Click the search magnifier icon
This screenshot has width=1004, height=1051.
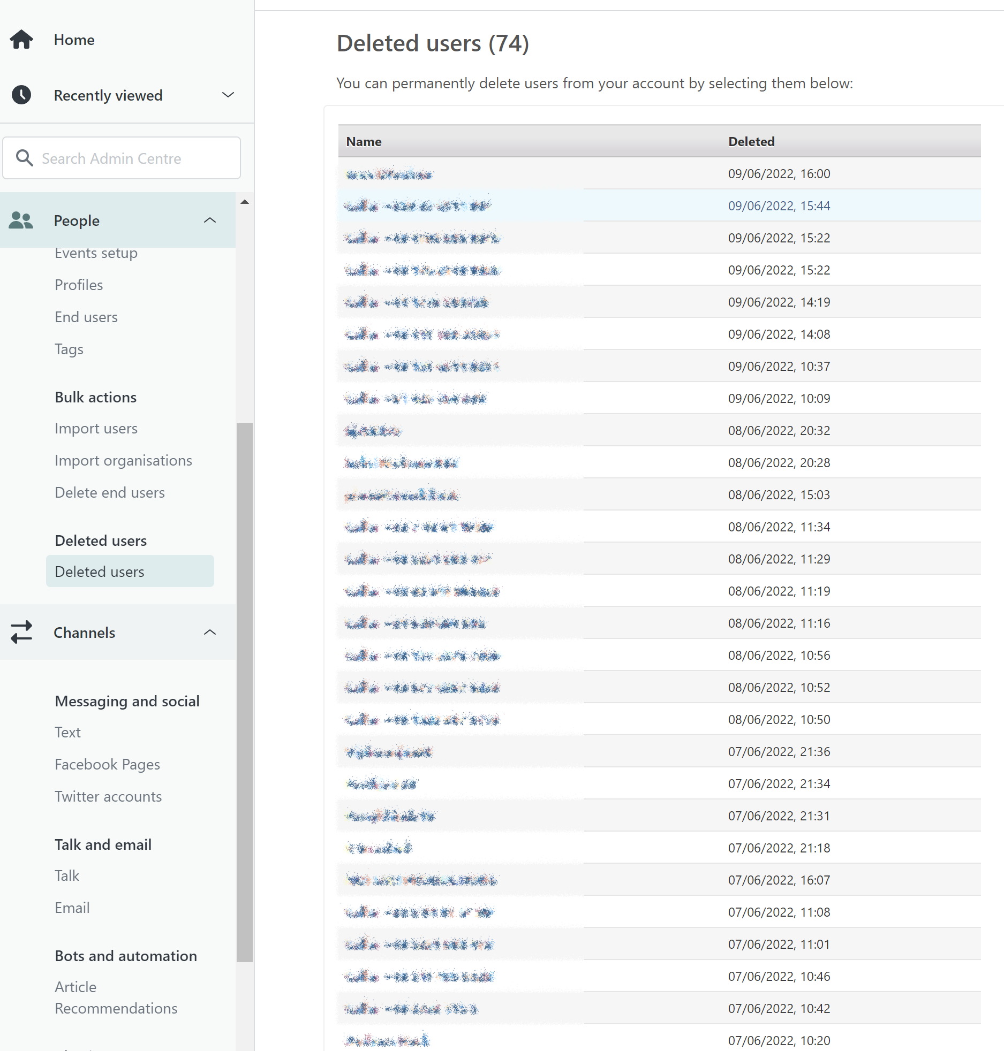[x=24, y=158]
